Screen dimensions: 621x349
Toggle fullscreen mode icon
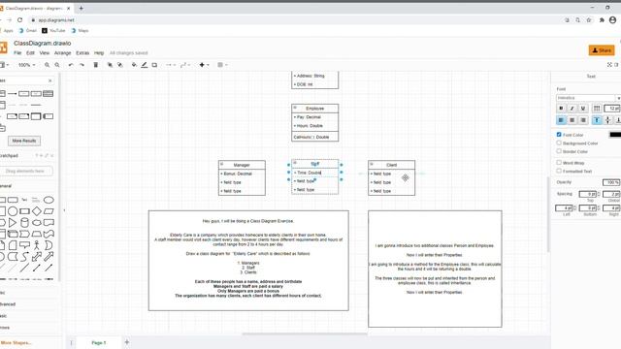click(x=609, y=65)
